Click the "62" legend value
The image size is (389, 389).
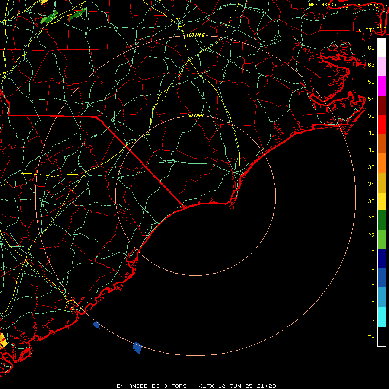click(x=371, y=64)
